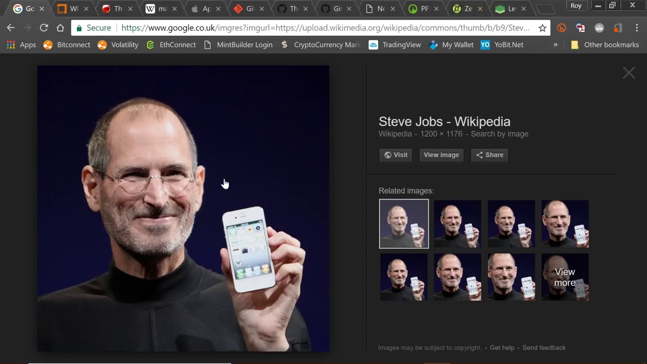Bookmark this page with the star icon
The height and width of the screenshot is (364, 647).
(x=542, y=28)
